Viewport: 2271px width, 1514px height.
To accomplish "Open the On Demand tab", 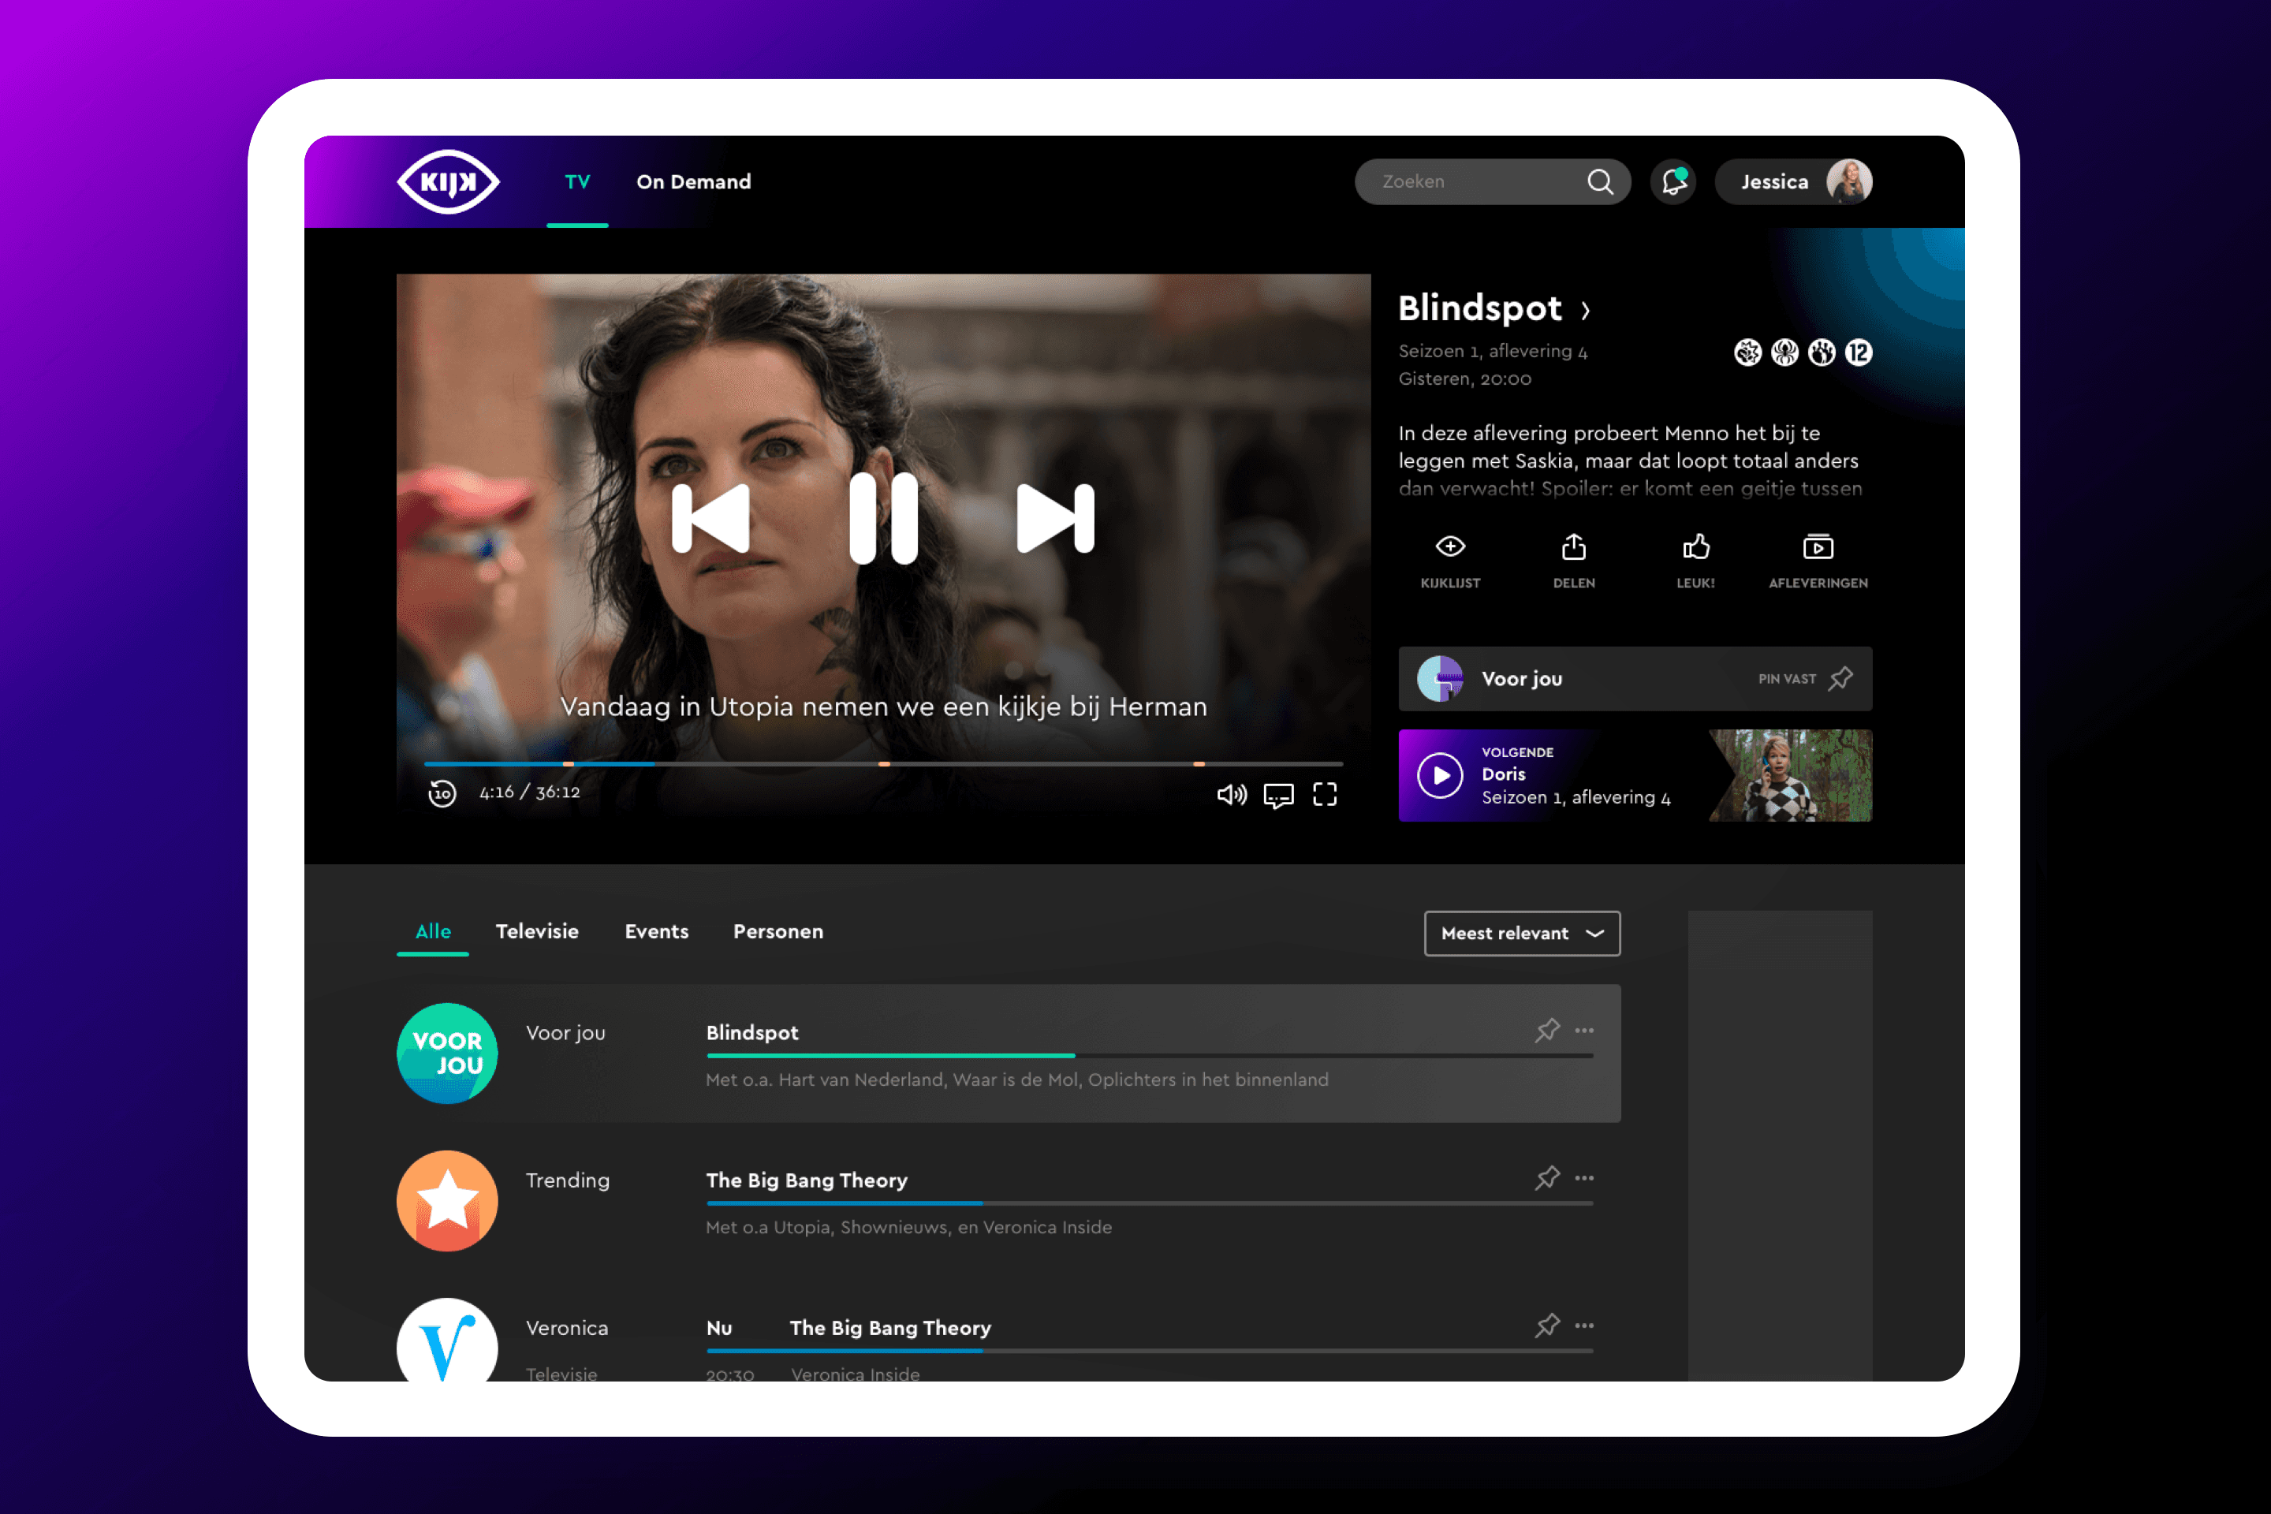I will tap(693, 181).
